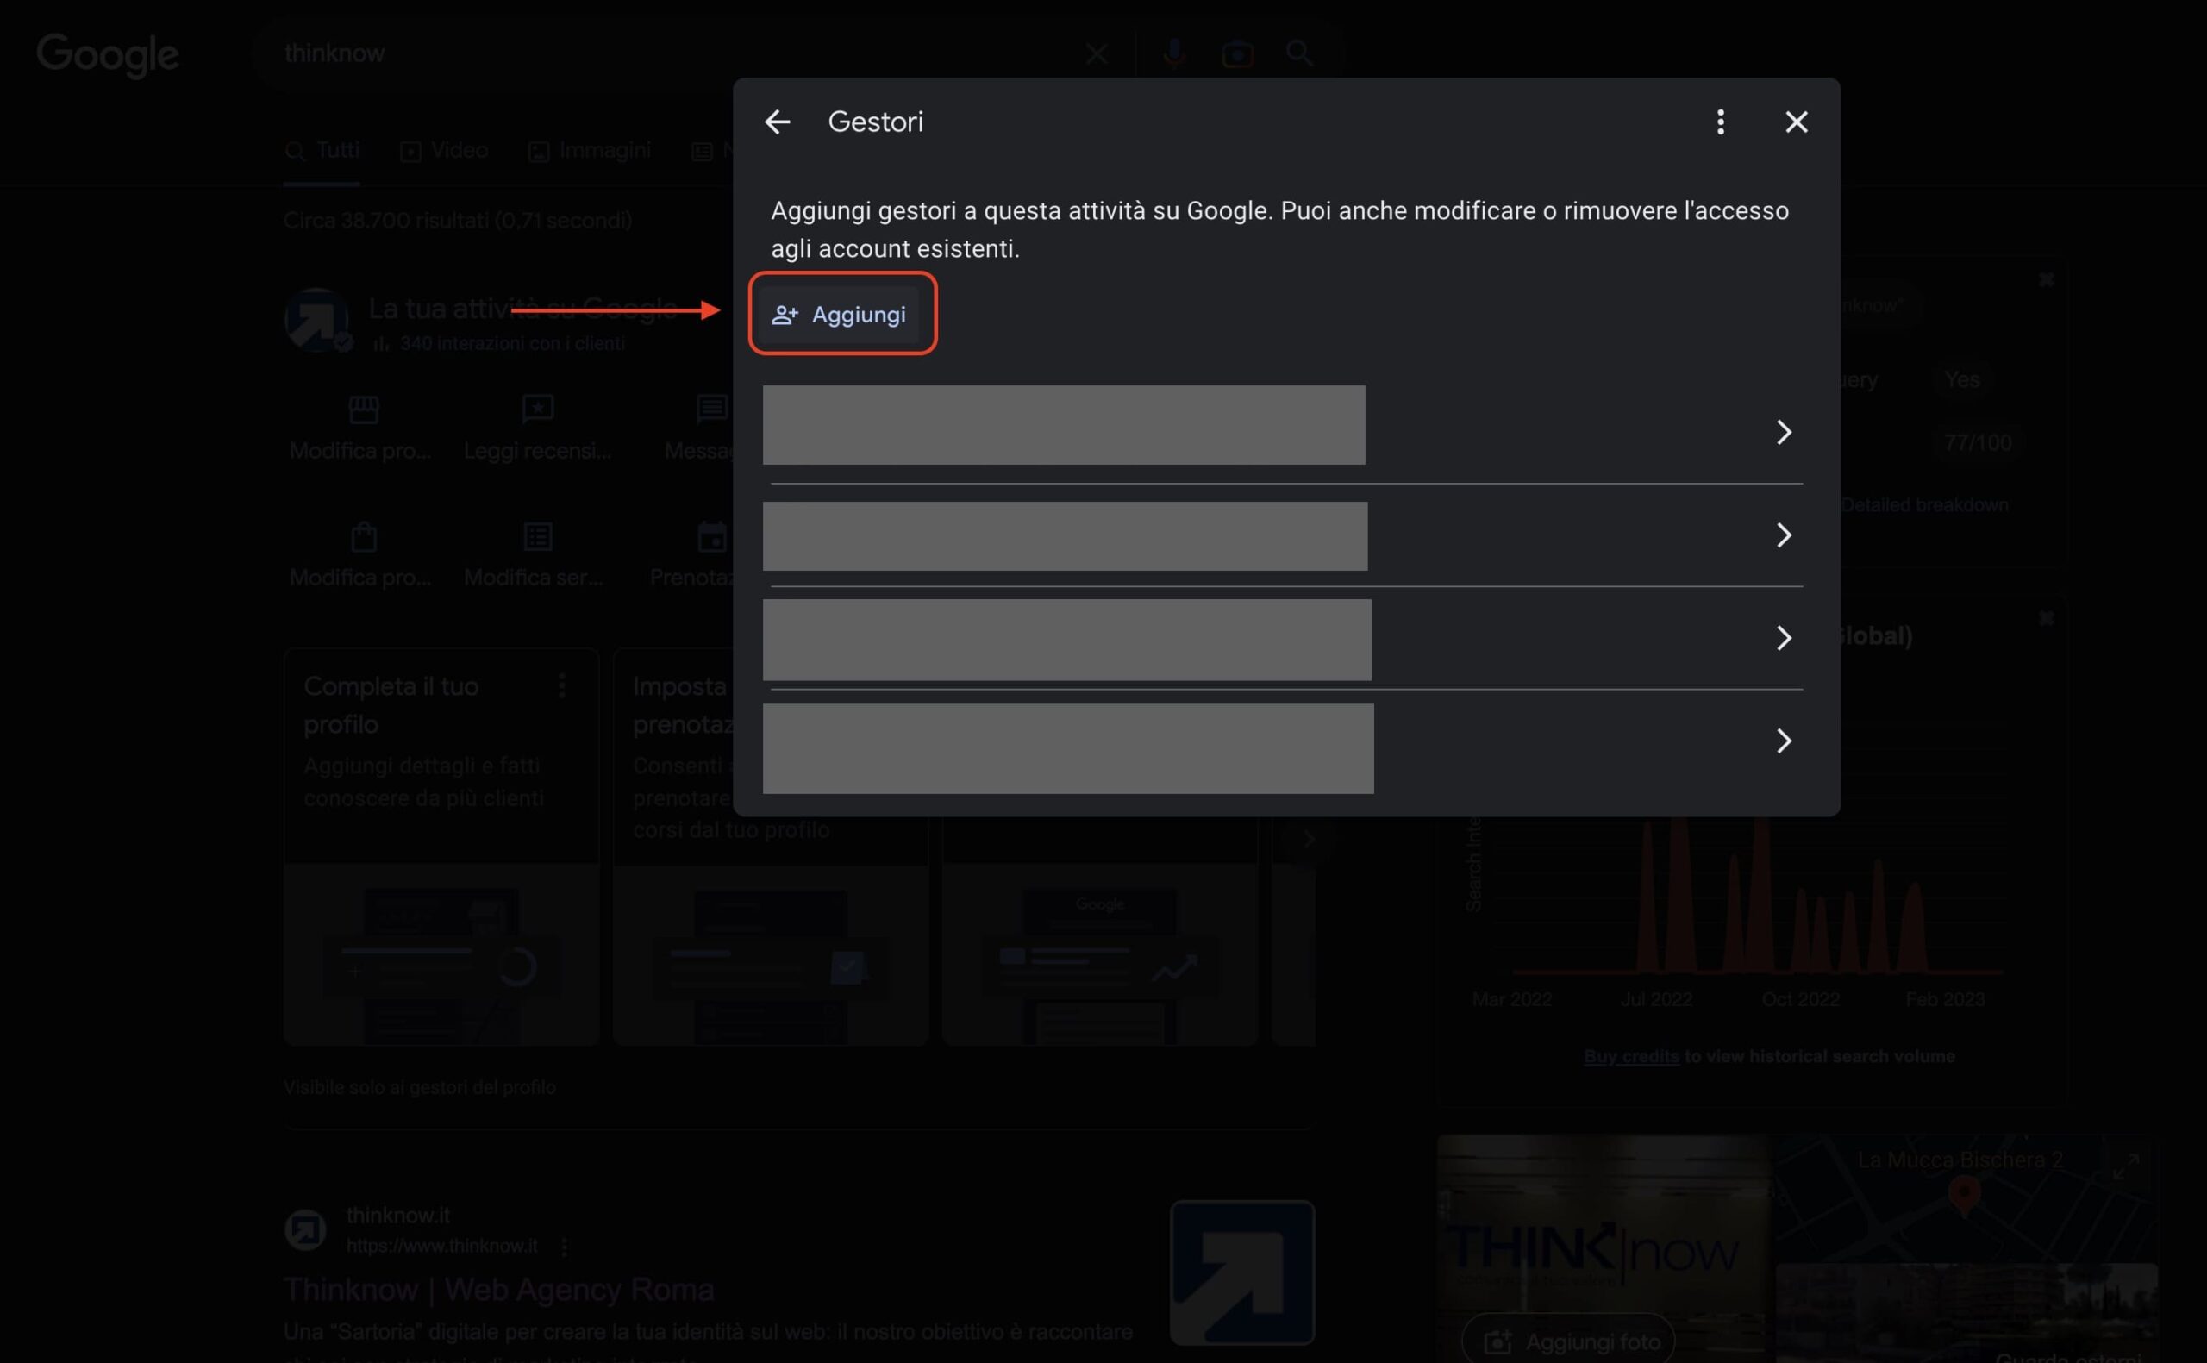Expand the first manager row chevron
The image size is (2207, 1363).
point(1784,433)
